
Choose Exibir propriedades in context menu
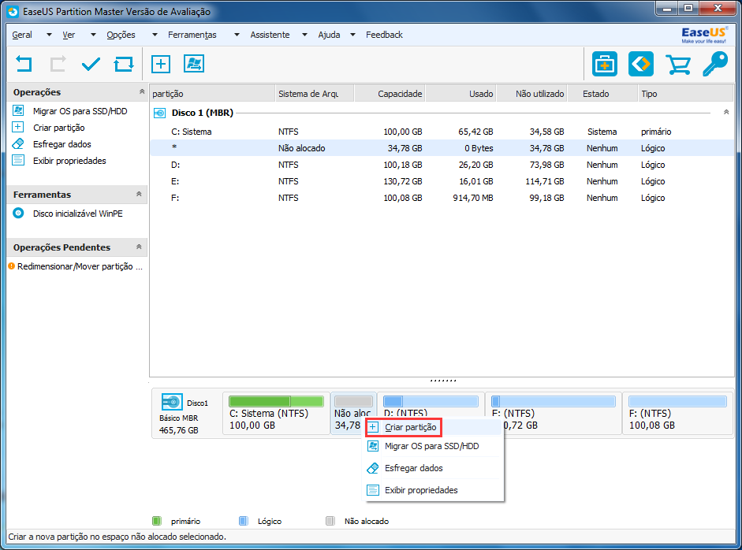(433, 490)
